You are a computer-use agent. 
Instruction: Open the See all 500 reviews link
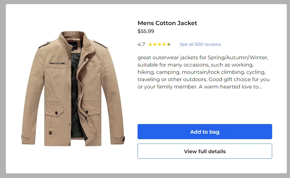pos(200,44)
